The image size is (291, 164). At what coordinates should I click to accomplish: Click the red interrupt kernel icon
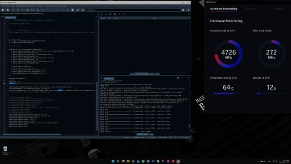(x=183, y=78)
